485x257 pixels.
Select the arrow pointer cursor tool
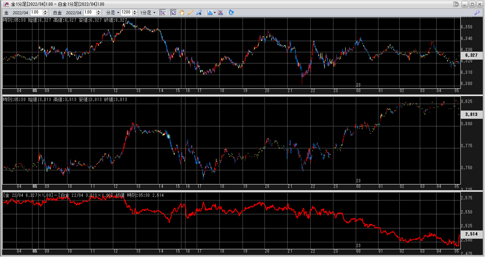pyautogui.click(x=173, y=12)
